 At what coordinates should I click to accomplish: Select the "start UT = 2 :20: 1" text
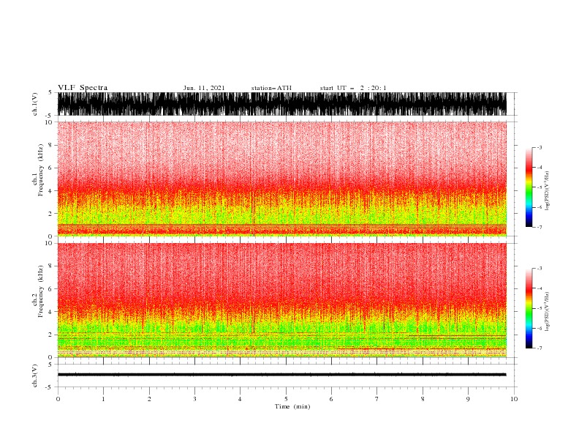click(353, 88)
